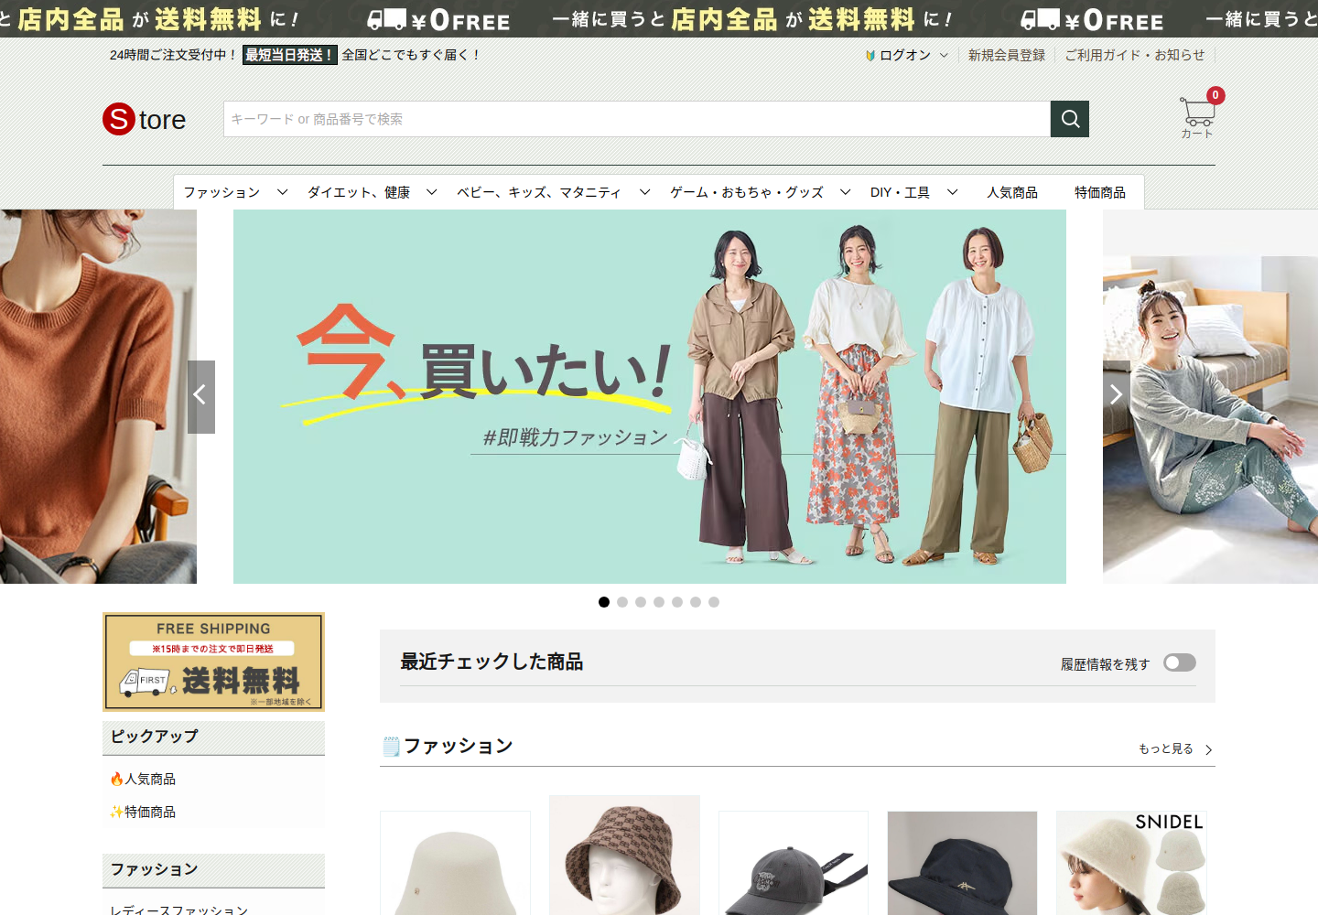1318x915 pixels.
Task: Select the first carousel dot
Action: 604,602
